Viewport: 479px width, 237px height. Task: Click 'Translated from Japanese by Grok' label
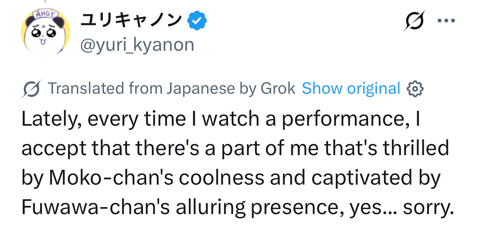pyautogui.click(x=172, y=88)
